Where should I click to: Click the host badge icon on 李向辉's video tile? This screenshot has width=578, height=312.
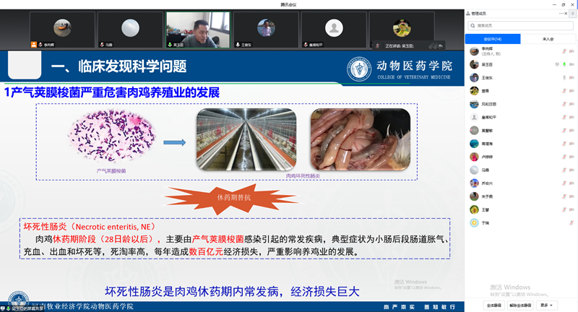click(34, 43)
